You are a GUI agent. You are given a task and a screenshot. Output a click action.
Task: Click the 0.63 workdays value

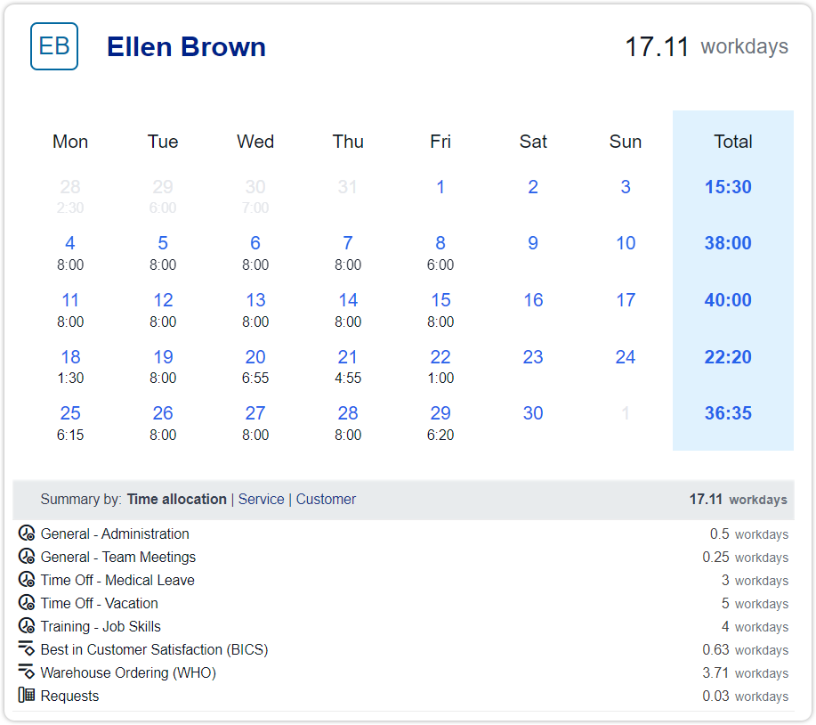pos(745,650)
